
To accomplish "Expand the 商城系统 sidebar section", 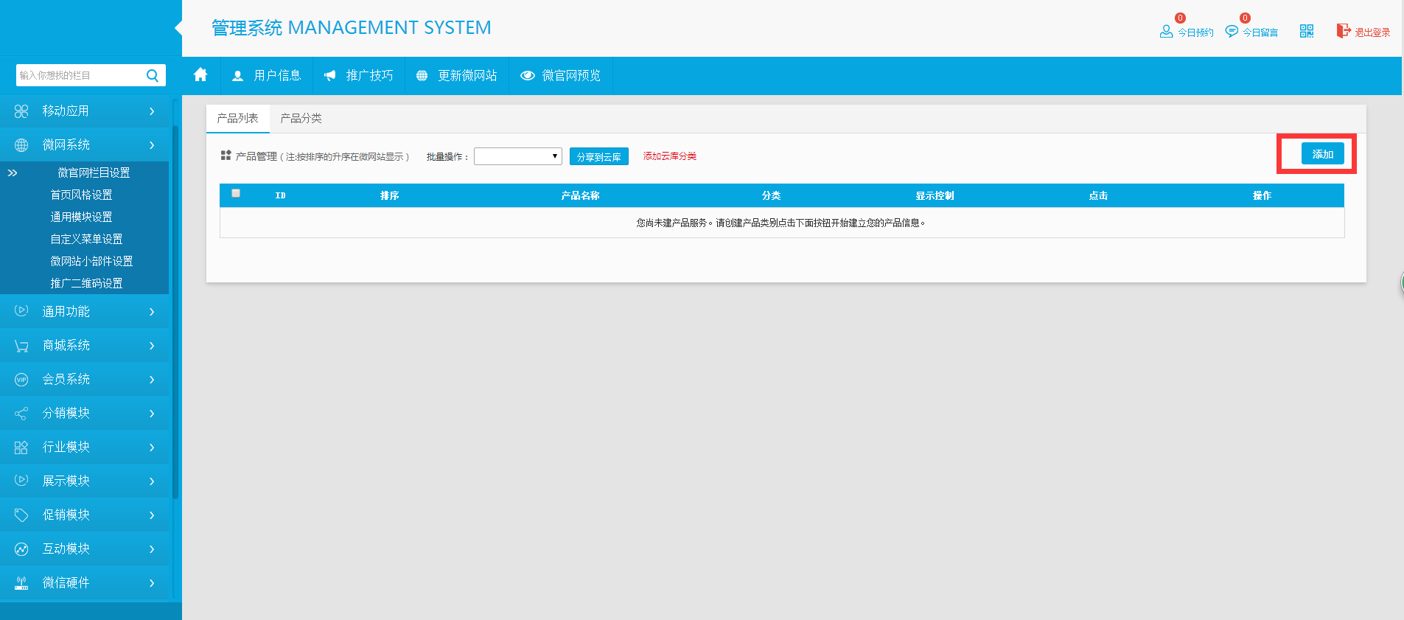I will (x=85, y=346).
